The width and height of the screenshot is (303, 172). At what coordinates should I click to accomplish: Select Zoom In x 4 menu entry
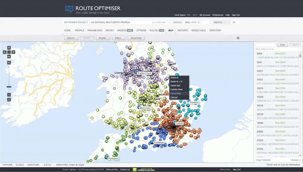176,81
